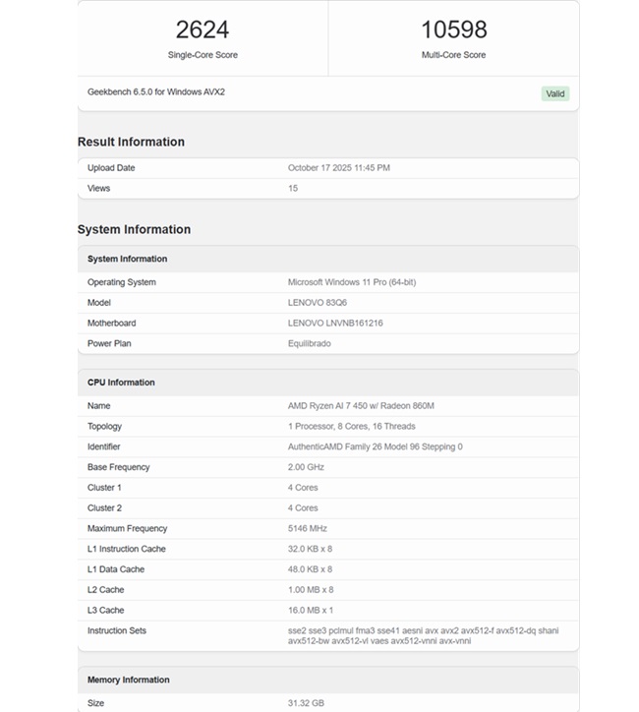Select the bold System Information table header
Screen dimensions: 639x712
coord(127,259)
